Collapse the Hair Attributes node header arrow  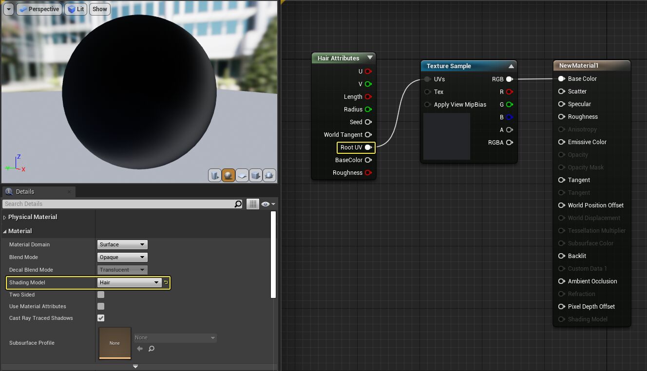[x=370, y=57]
